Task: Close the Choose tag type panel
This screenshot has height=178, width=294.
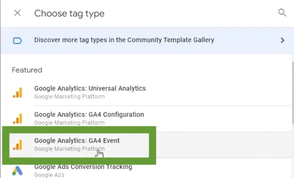Action: pos(17,13)
